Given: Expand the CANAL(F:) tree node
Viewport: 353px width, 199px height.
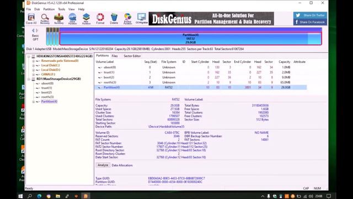Looking at the screenshot, I should point(33,75).
